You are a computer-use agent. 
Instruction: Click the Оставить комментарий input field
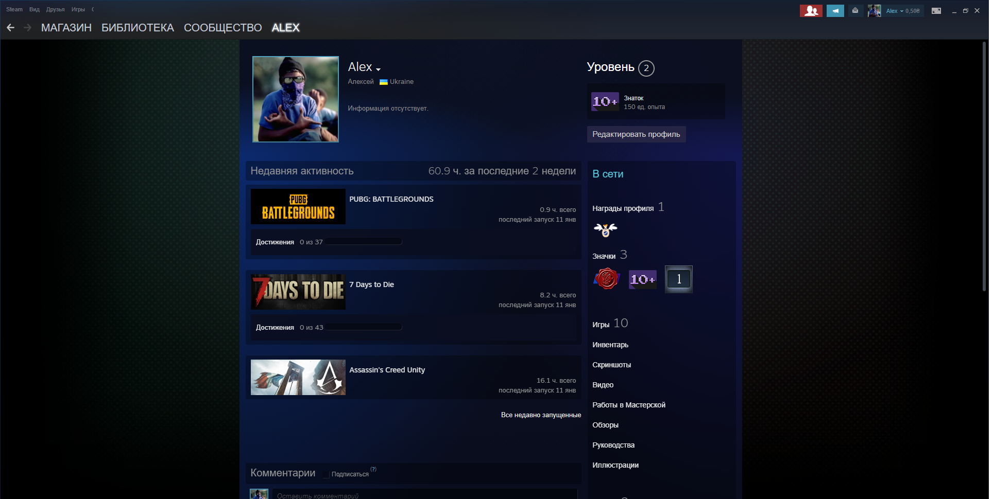pos(425,494)
